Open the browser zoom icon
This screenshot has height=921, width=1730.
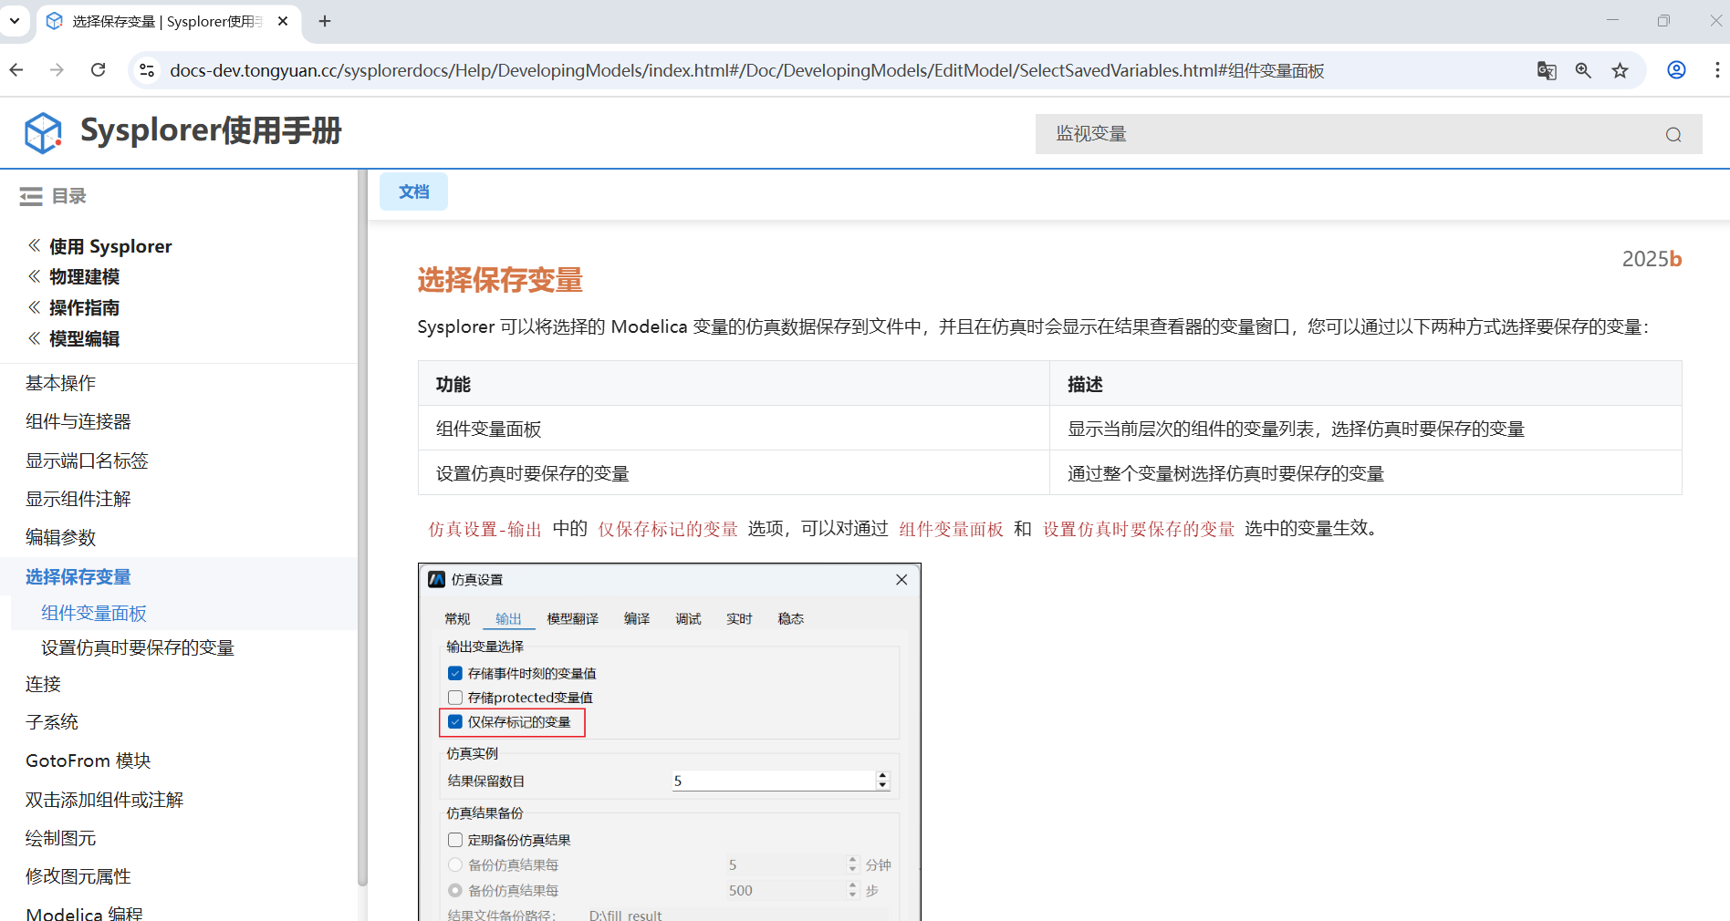coord(1583,70)
